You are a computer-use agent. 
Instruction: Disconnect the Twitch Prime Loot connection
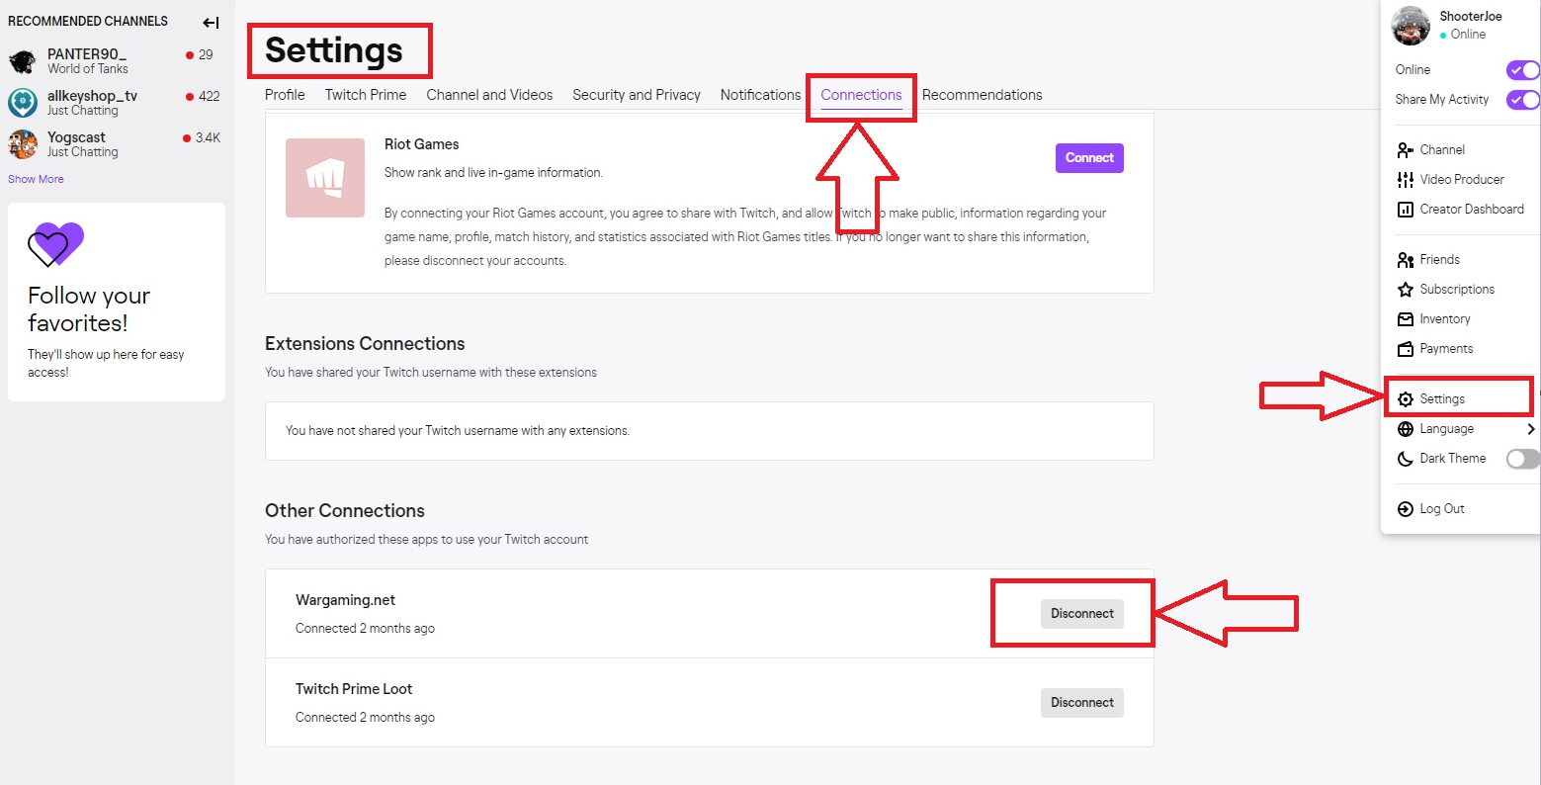click(x=1081, y=703)
